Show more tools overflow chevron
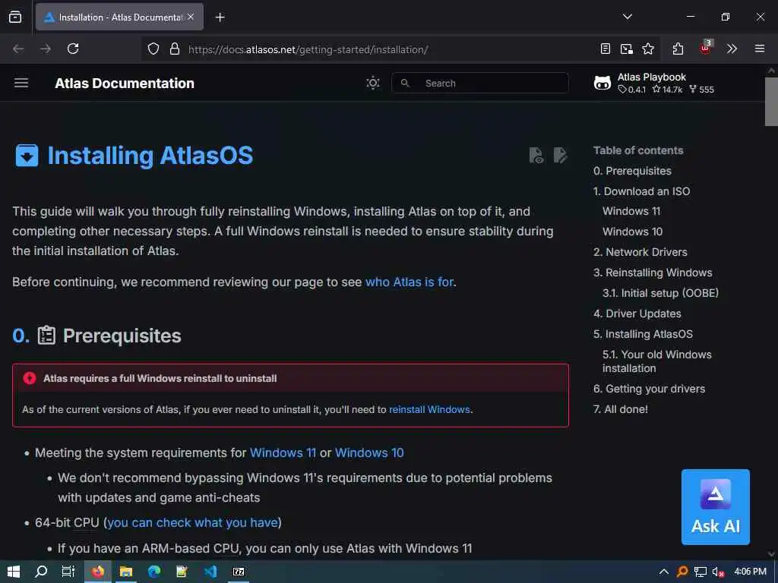The width and height of the screenshot is (778, 583). [732, 49]
